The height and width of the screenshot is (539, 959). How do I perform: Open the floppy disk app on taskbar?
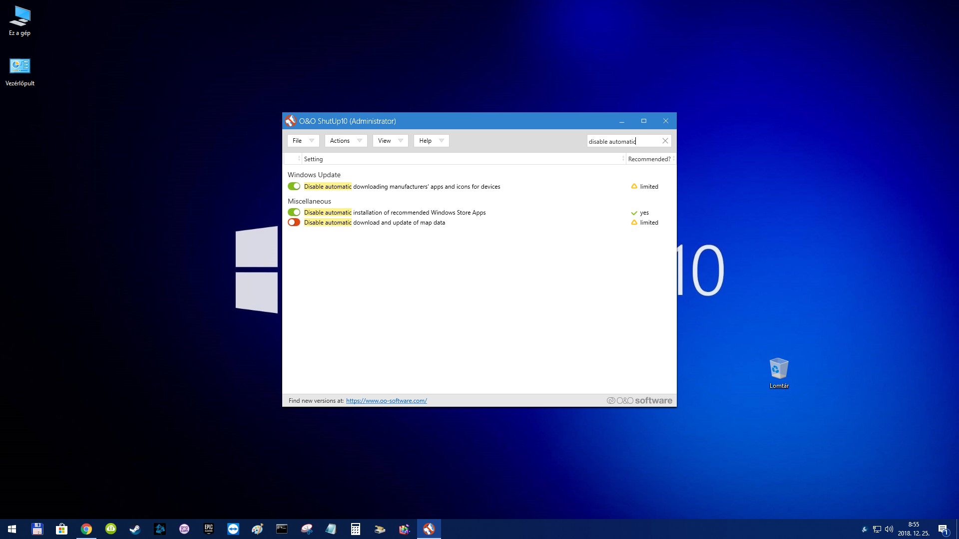tap(37, 529)
